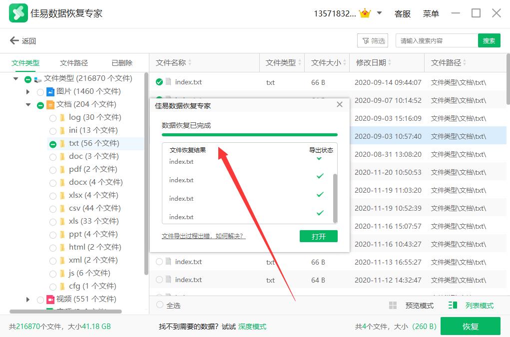Viewport: 510px width, 337px height.
Task: Switch to 预览模式 view
Action: pos(419,306)
